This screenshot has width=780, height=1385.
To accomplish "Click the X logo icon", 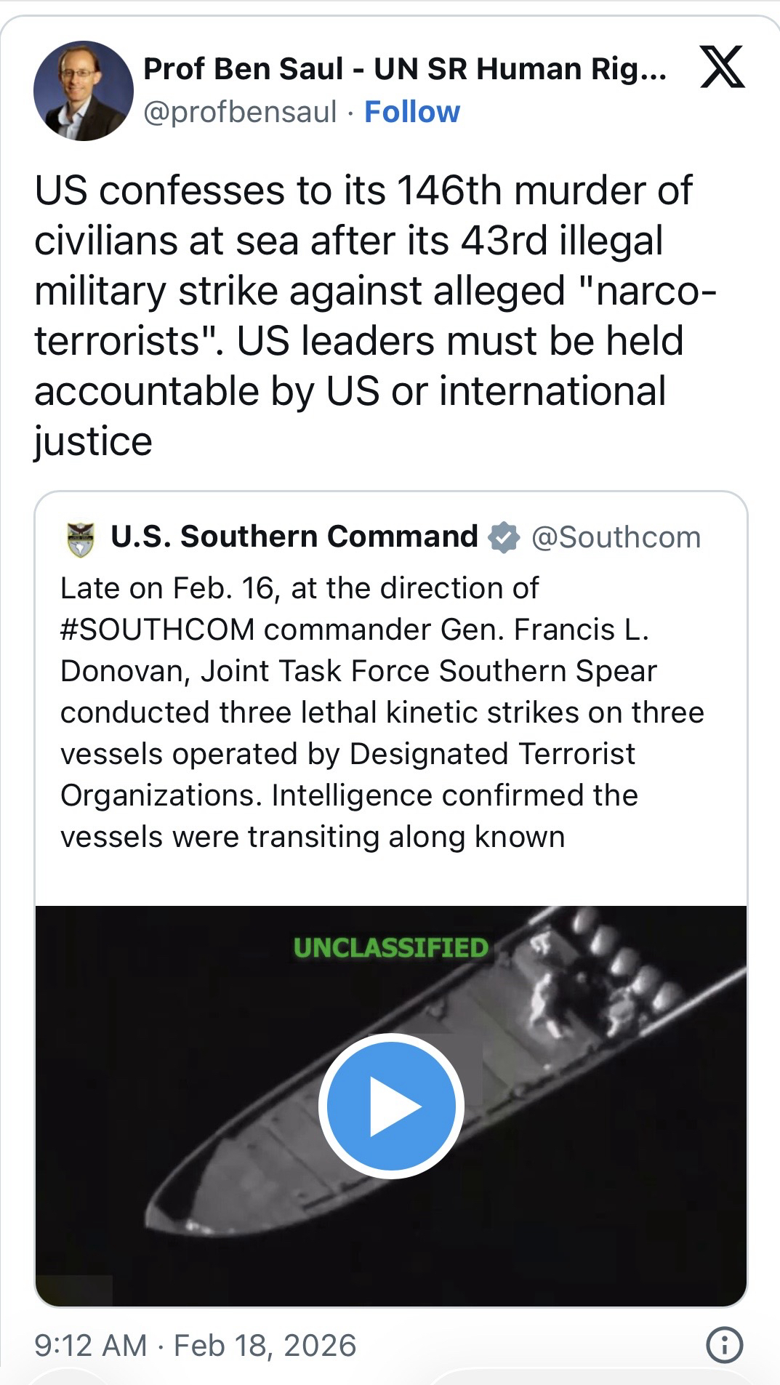I will pyautogui.click(x=722, y=68).
